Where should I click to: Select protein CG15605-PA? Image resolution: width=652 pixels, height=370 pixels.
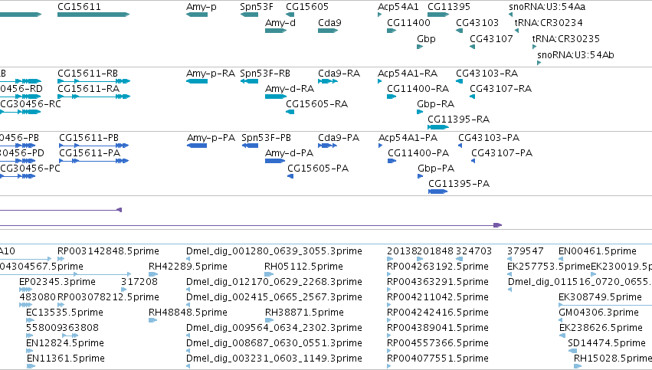tap(290, 176)
